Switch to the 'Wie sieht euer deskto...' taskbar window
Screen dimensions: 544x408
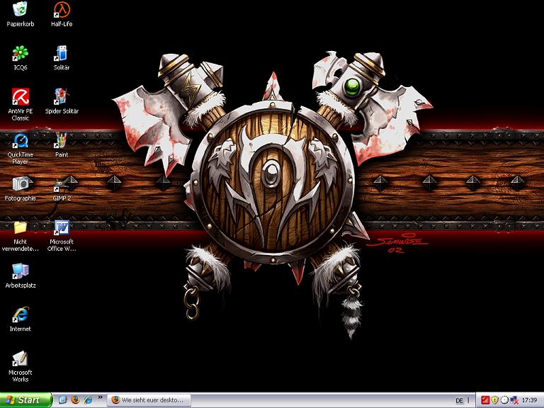149,400
